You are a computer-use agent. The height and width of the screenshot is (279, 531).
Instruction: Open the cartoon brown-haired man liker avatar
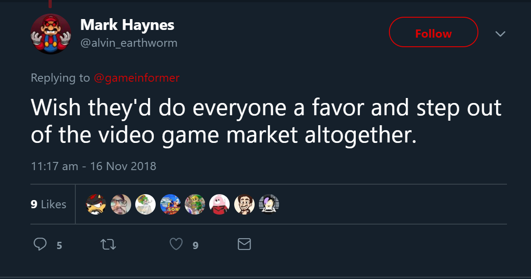(x=244, y=205)
